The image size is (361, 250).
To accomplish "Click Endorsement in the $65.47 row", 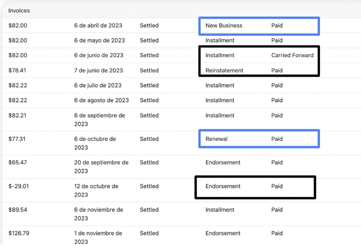I will click(x=223, y=162).
